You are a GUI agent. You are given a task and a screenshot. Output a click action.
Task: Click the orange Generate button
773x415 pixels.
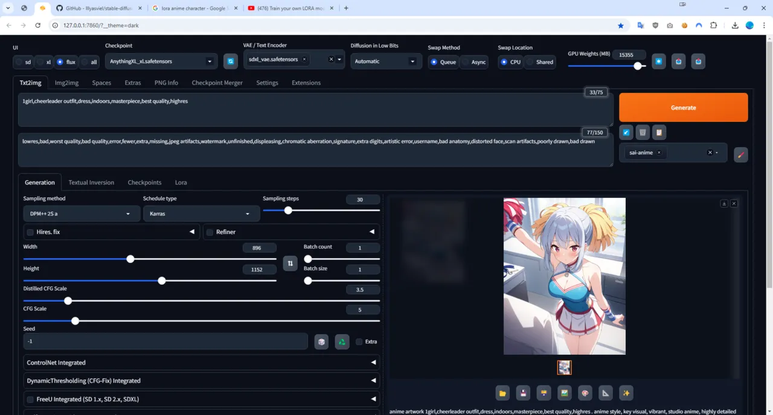(684, 107)
